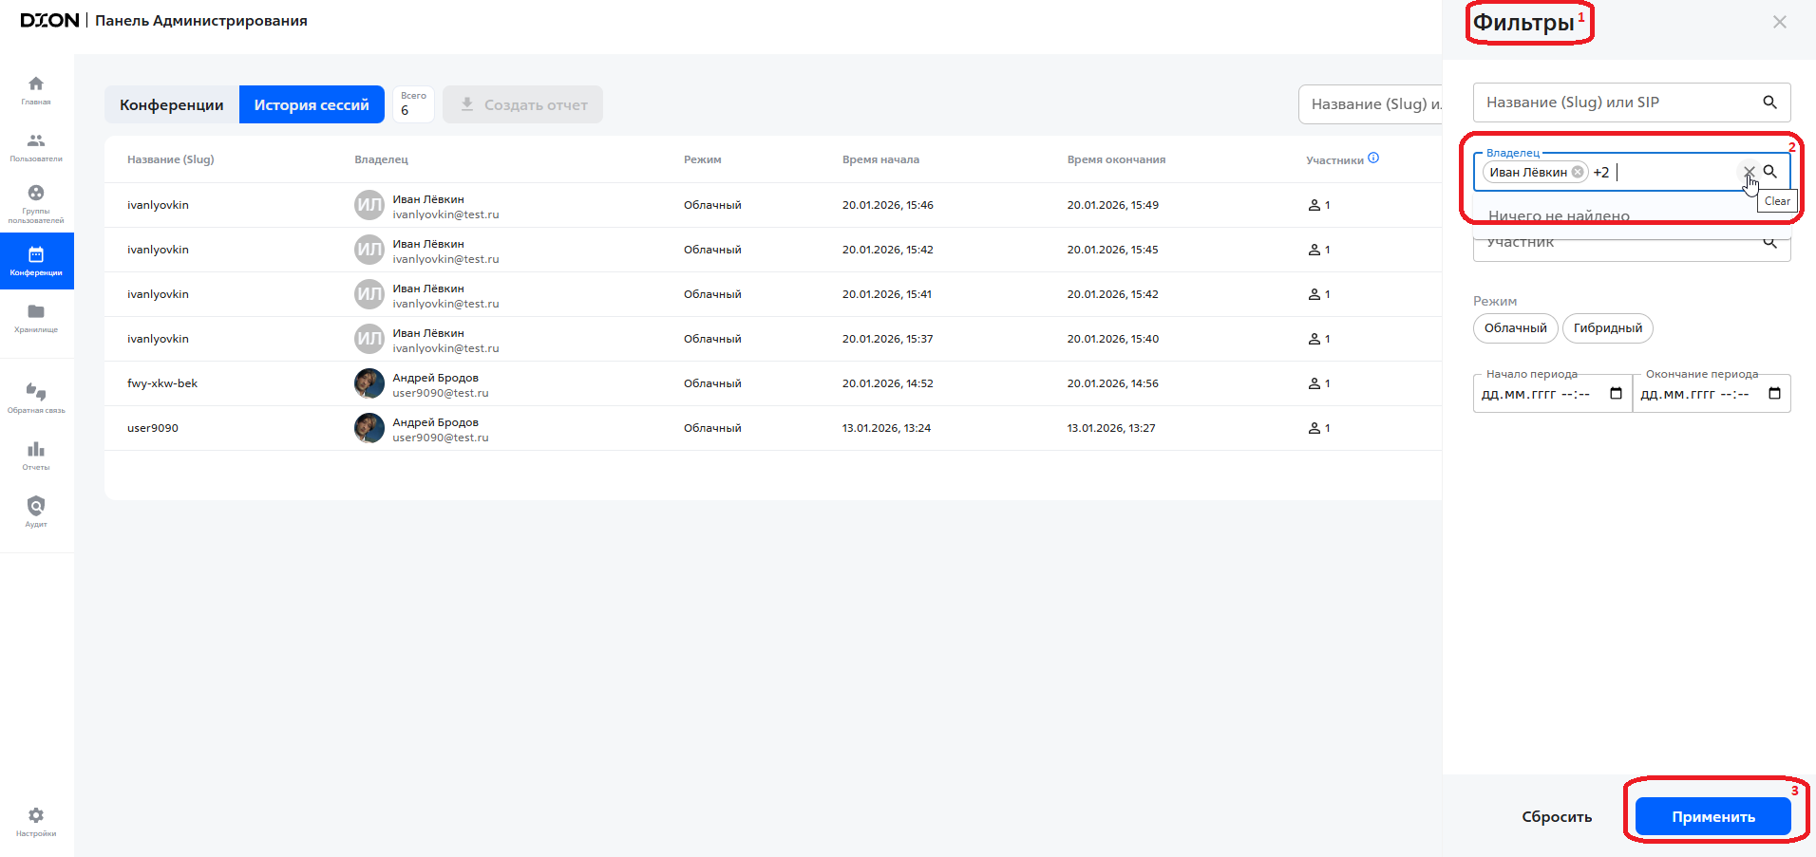
Task: Open Пользователи in the sidebar
Action: [36, 146]
